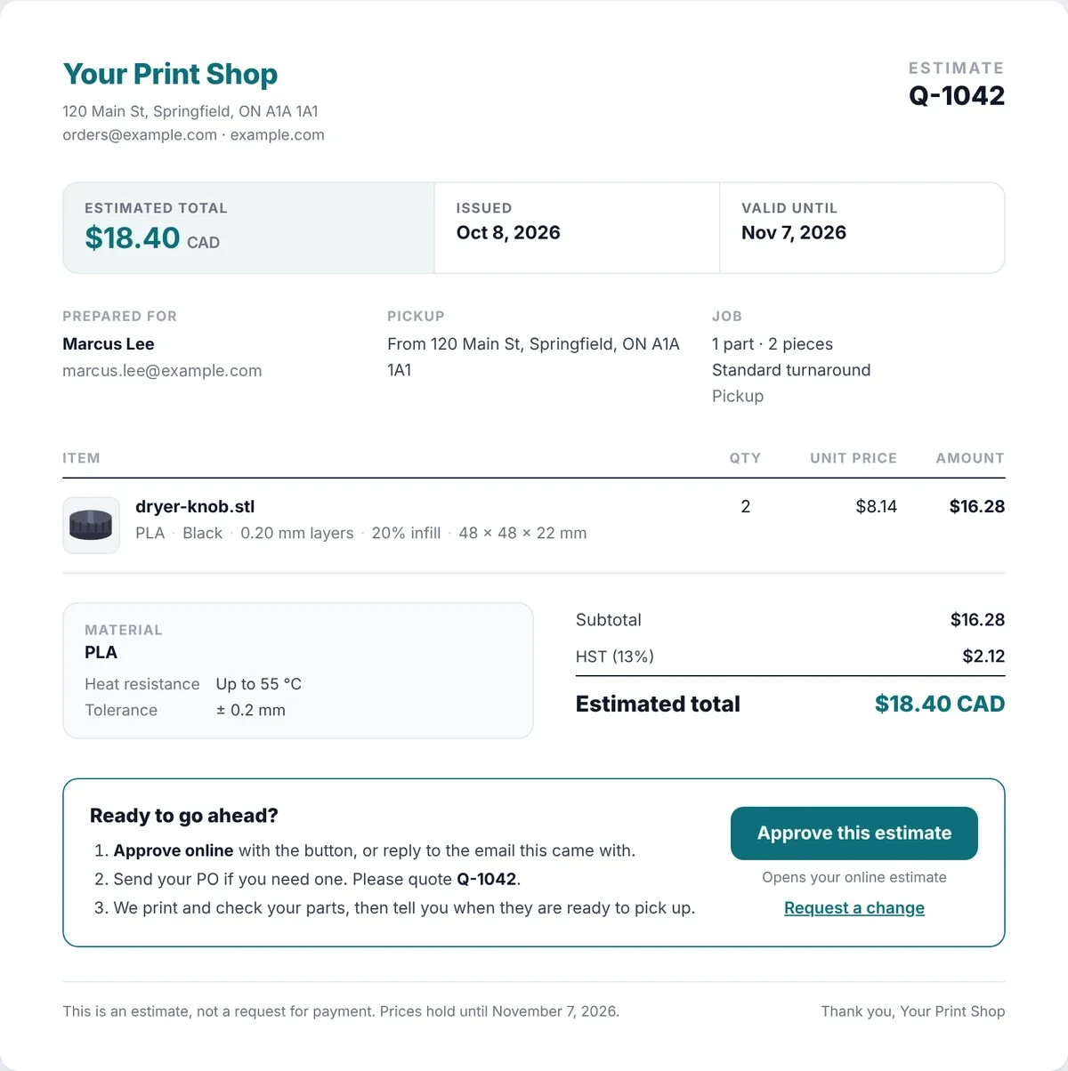
Task: Click the bold Q-1042 in step two
Action: pyautogui.click(x=486, y=879)
